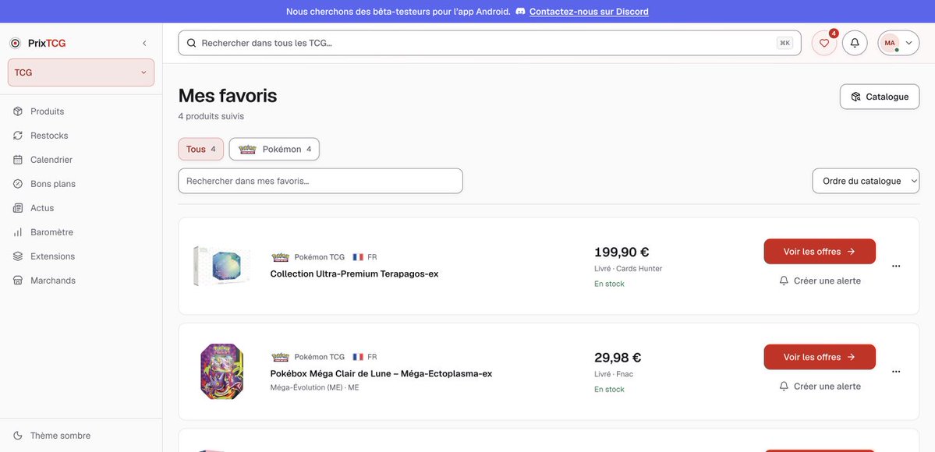Screen dimensions: 935x452
Task: Click the Discord logo in the banner
Action: [521, 12]
